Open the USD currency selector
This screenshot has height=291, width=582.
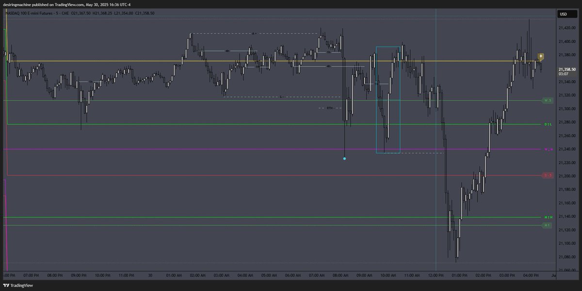[566, 14]
